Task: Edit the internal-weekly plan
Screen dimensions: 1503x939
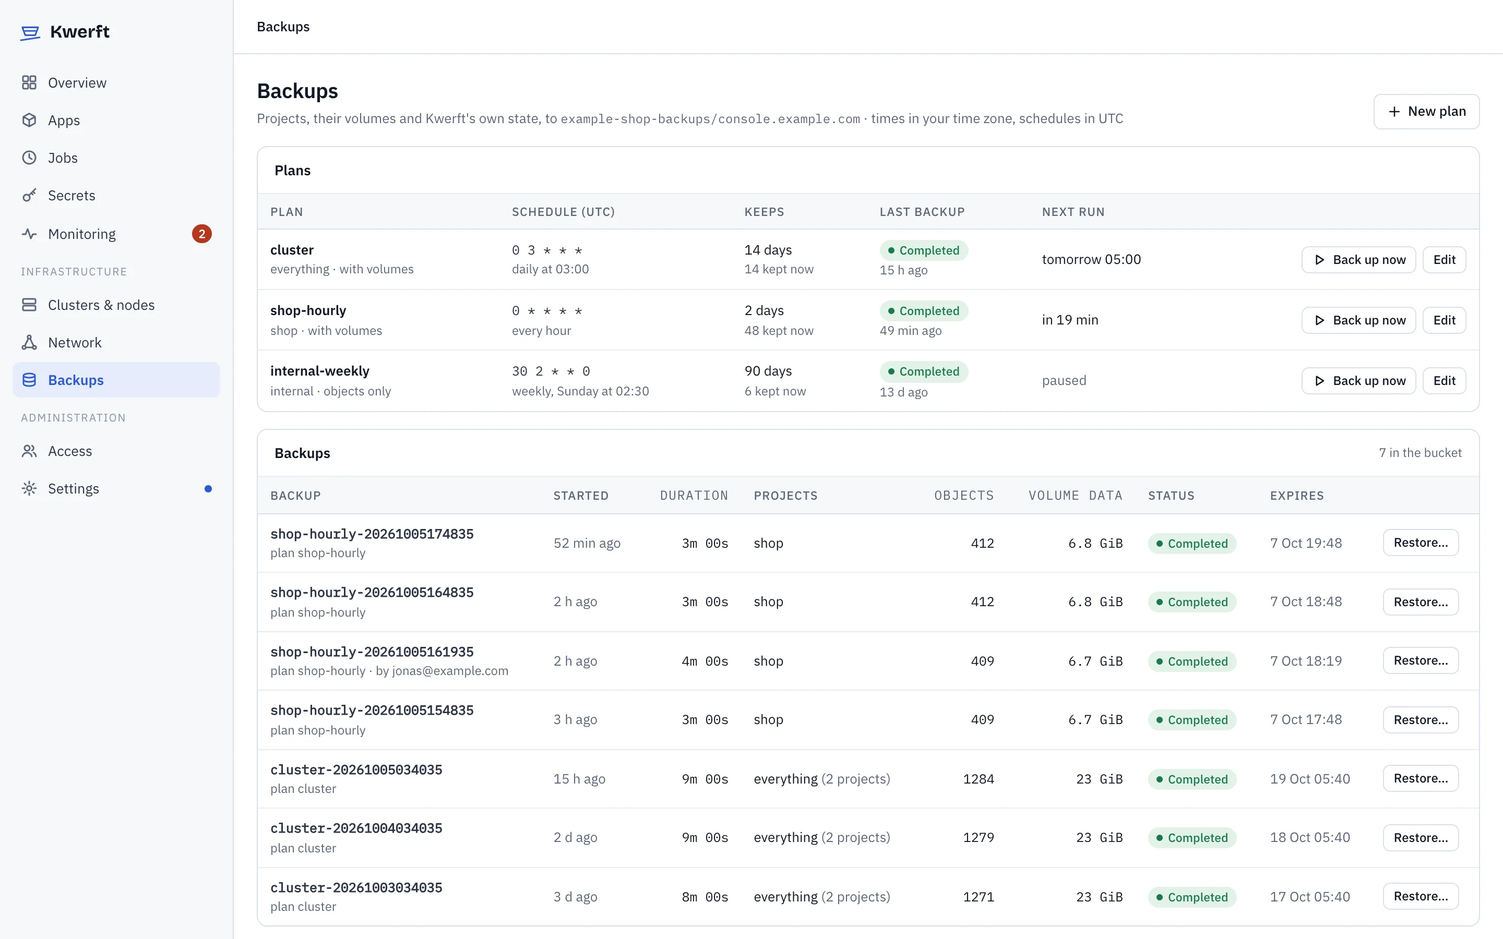Action: [1444, 381]
